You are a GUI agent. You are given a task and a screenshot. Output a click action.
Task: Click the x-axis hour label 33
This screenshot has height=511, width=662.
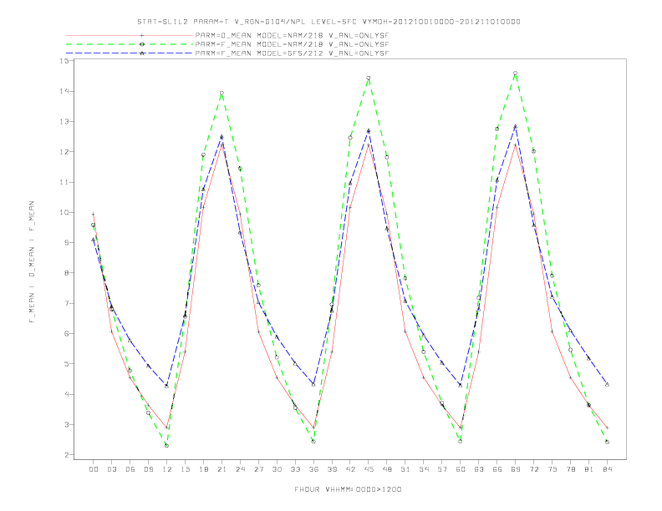pyautogui.click(x=295, y=469)
